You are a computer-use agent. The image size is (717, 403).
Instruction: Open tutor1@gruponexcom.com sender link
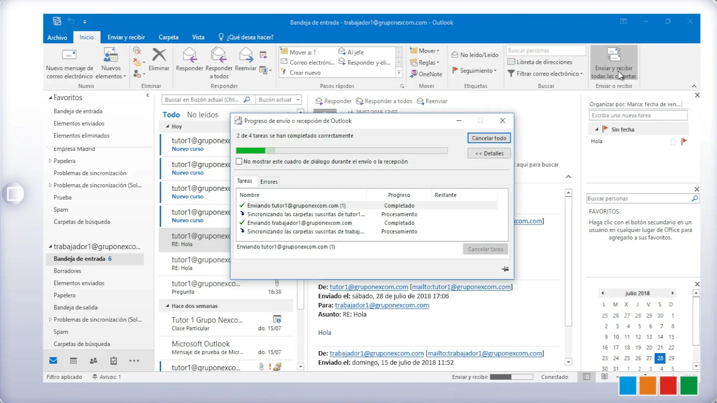[x=369, y=287]
